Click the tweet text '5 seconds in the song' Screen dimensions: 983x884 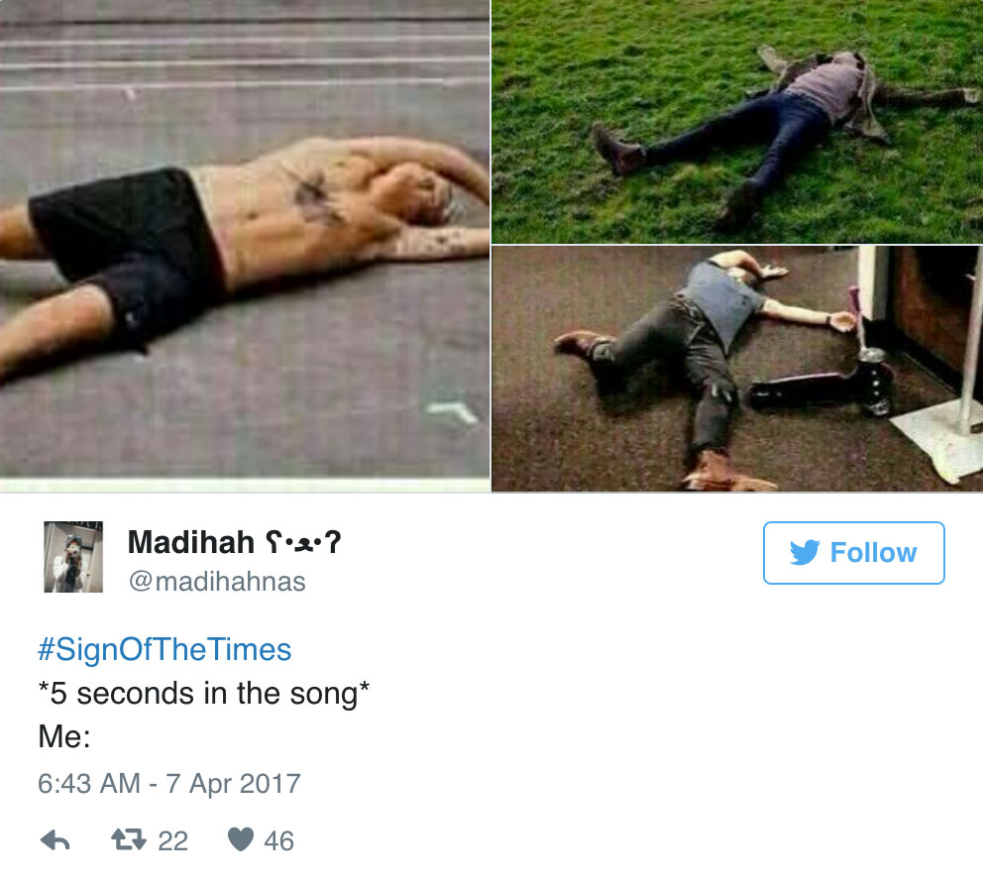coord(204,694)
